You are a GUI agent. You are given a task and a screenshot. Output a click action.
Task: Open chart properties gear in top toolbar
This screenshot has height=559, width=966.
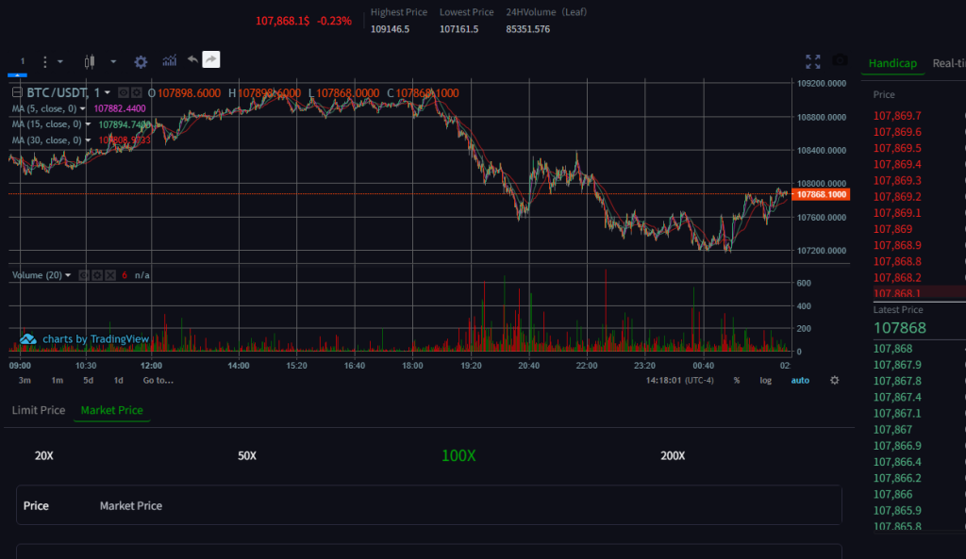(x=141, y=61)
